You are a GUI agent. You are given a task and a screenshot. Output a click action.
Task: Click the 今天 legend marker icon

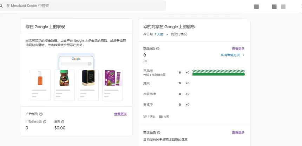tap(160, 117)
